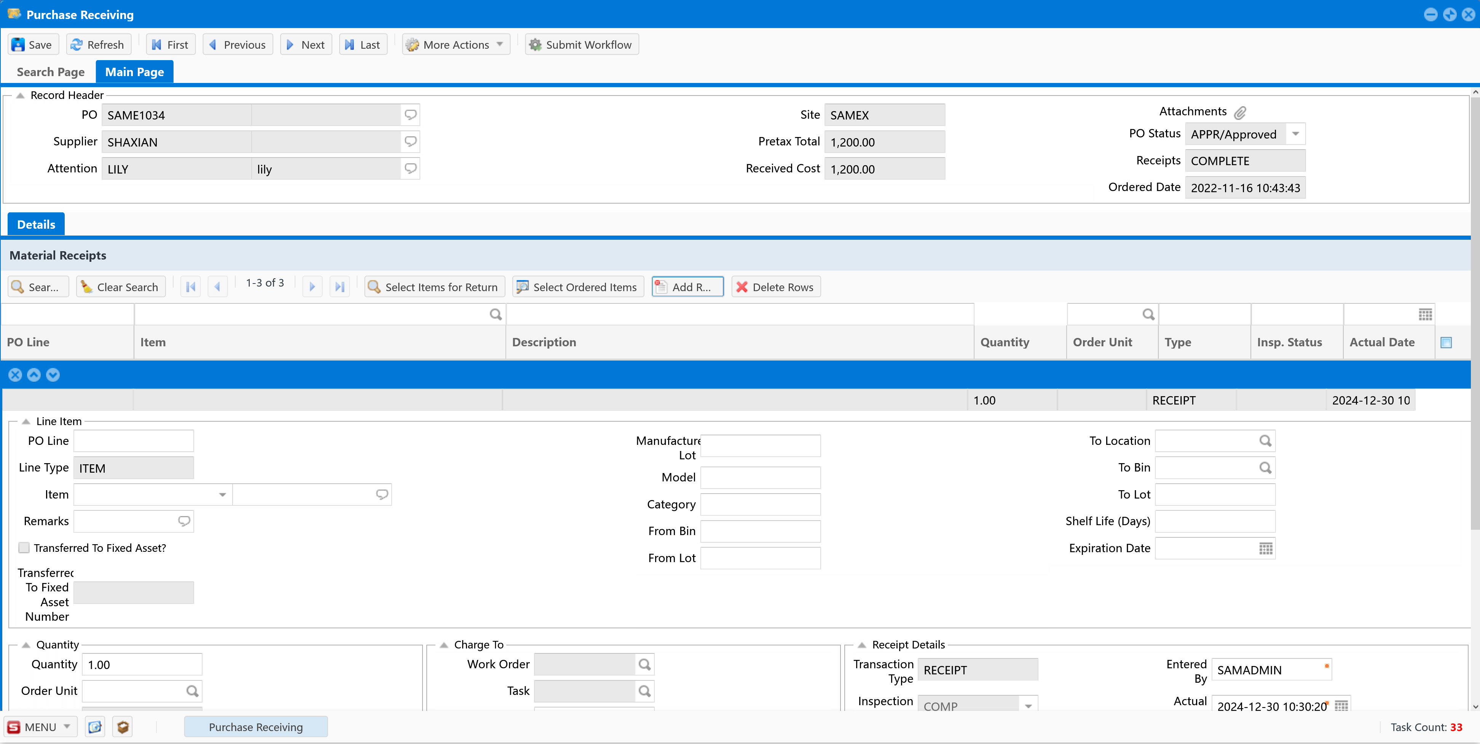The height and width of the screenshot is (744, 1480).
Task: Go to the First record
Action: [171, 45]
